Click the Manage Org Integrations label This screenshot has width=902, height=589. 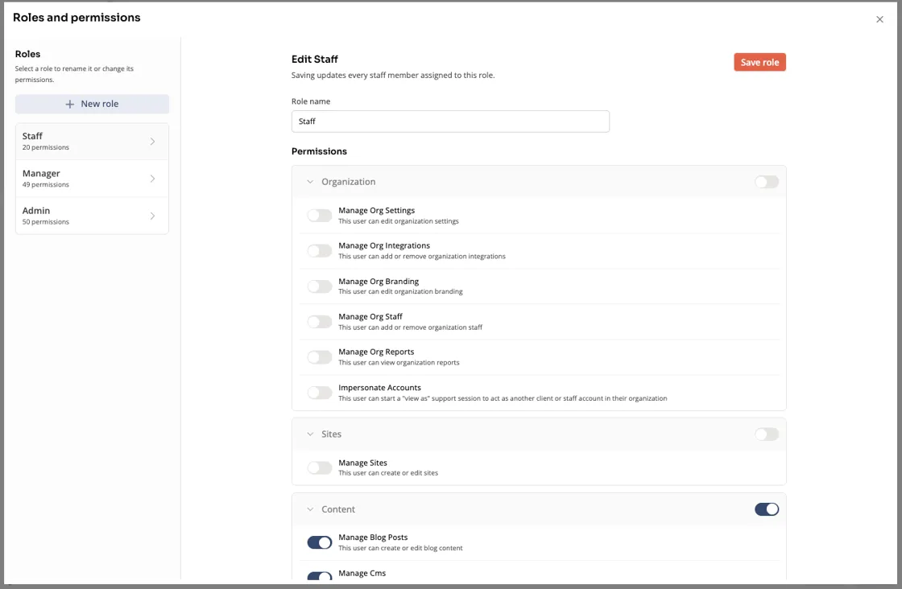pos(383,245)
